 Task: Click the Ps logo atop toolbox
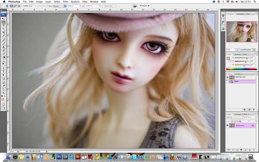coord(3,15)
